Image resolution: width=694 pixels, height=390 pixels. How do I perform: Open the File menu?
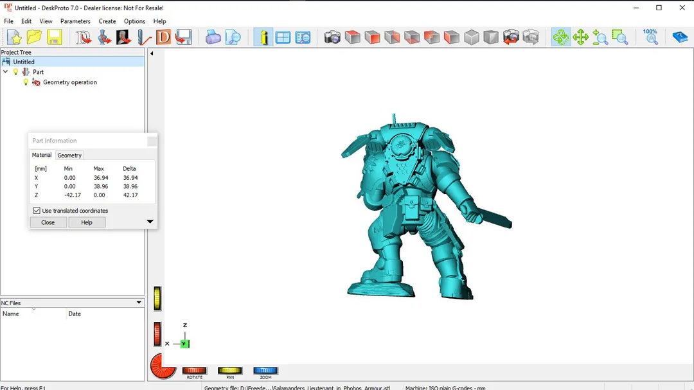tap(8, 21)
